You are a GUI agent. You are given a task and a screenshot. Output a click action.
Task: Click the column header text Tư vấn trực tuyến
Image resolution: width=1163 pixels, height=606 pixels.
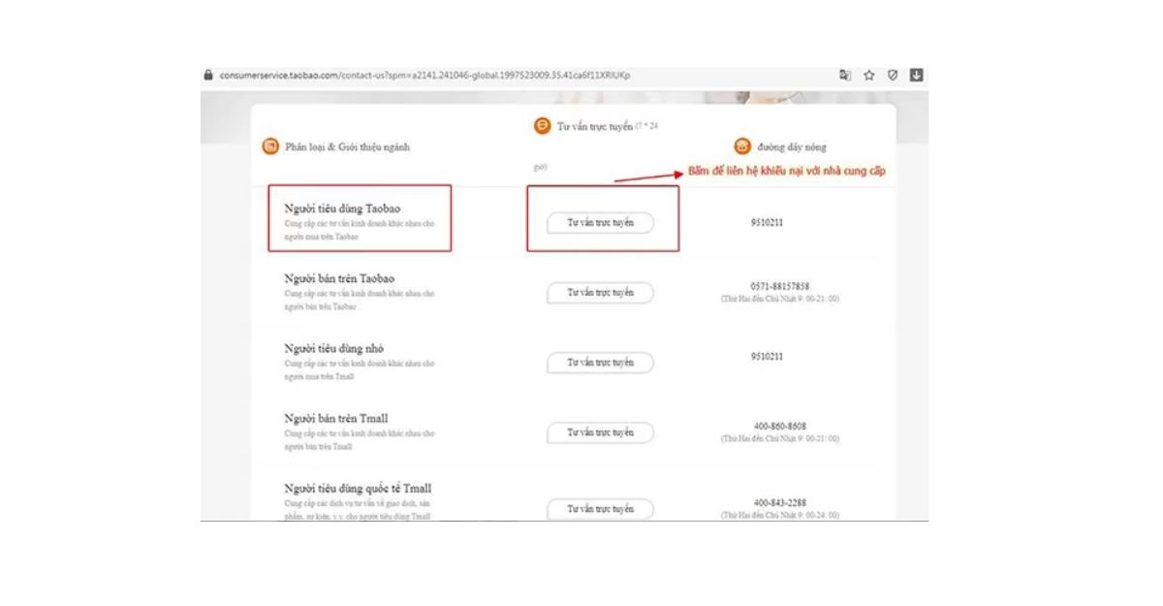595,127
